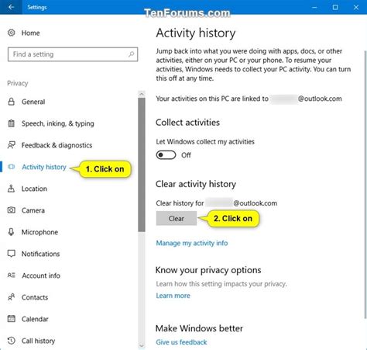Select Account info in sidebar
This screenshot has height=350, width=367.
41,275
